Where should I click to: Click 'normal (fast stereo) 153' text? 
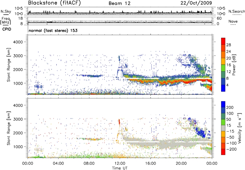[53, 30]
